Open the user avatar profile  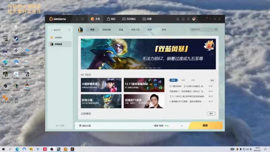(194, 19)
